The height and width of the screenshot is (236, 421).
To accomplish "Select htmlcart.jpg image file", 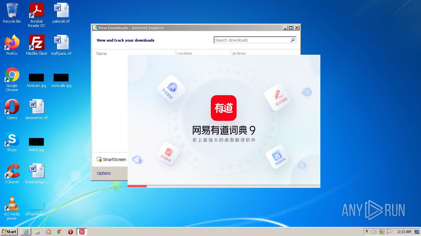I will coord(37,81).
